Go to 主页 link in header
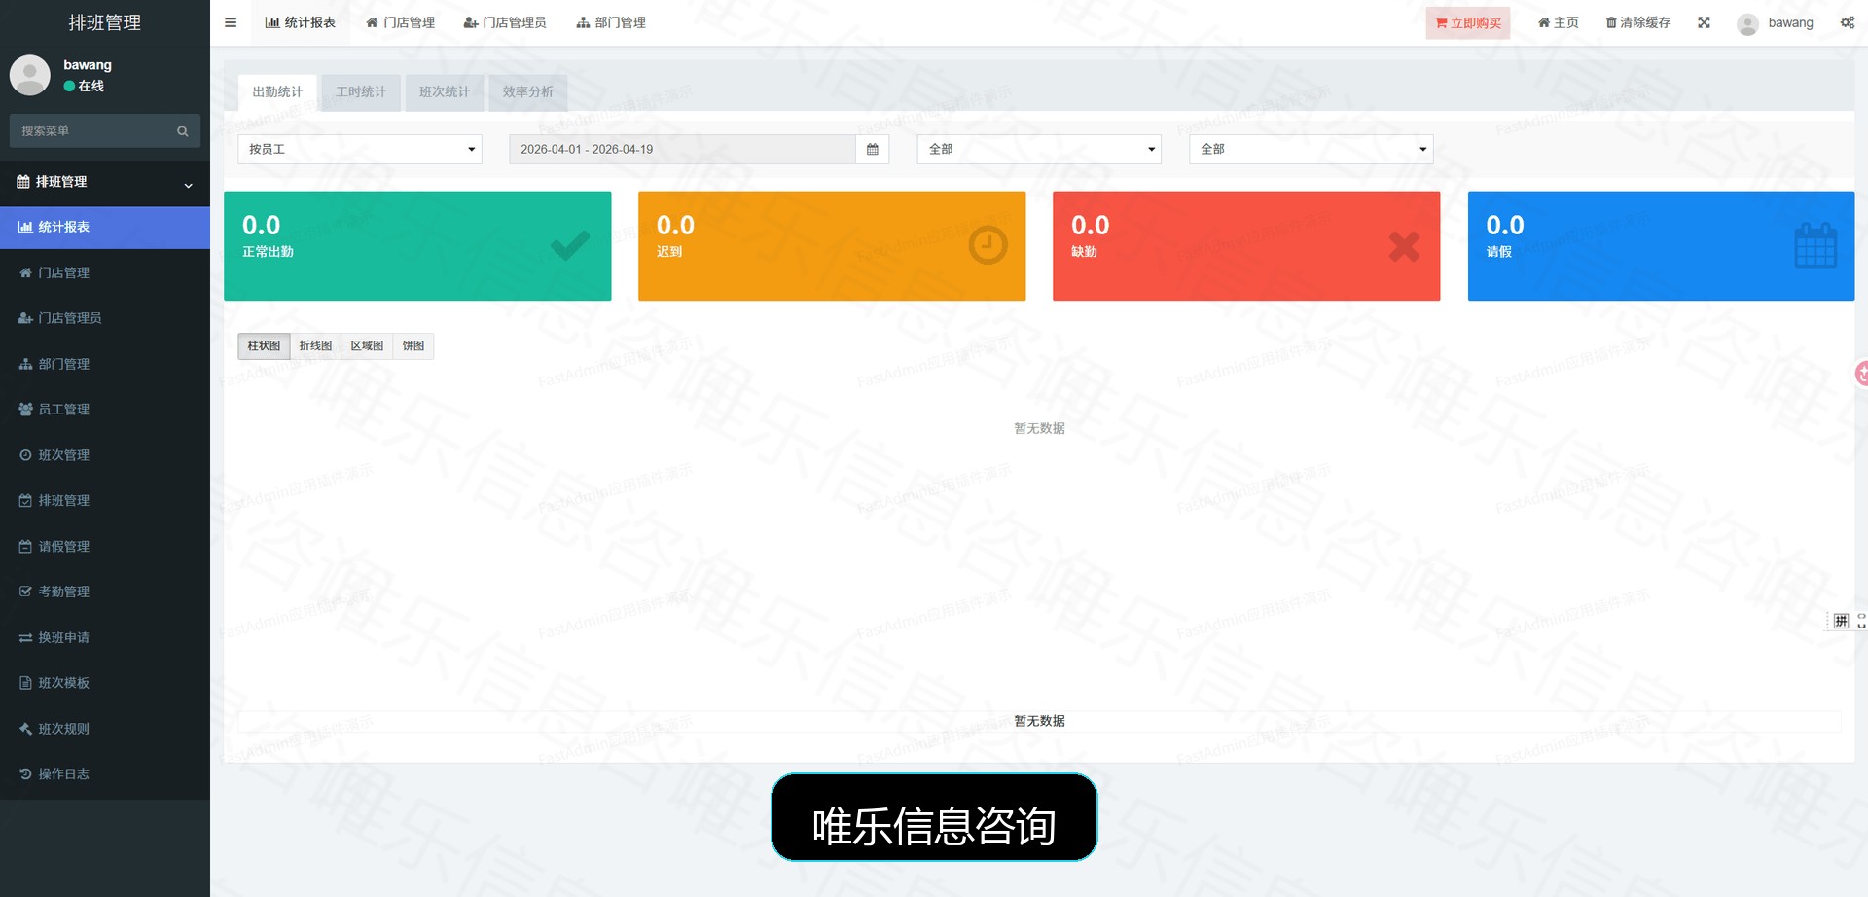Viewport: 1868px width, 897px height. click(1558, 22)
